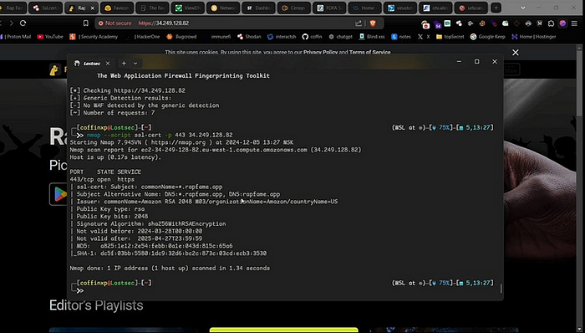Switch to the Favicon browser tab
Viewport: 585px width, 333px height.
tap(117, 8)
